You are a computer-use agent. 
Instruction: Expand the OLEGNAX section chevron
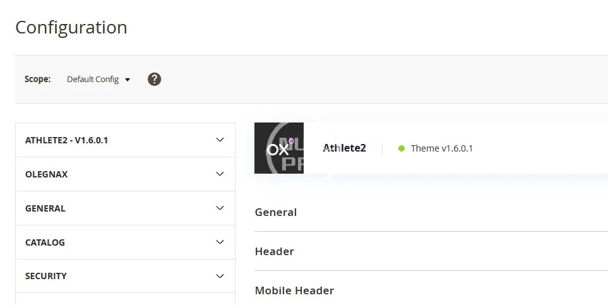(x=220, y=174)
